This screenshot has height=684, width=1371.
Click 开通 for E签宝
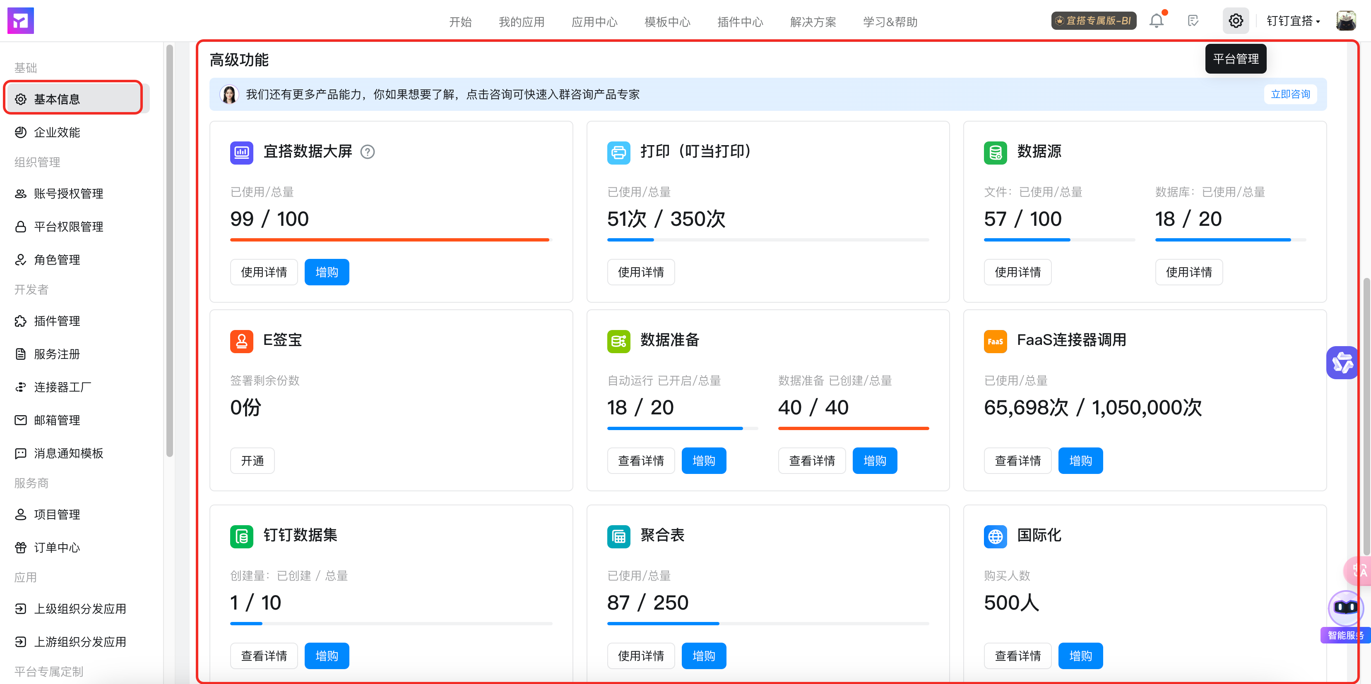tap(252, 461)
